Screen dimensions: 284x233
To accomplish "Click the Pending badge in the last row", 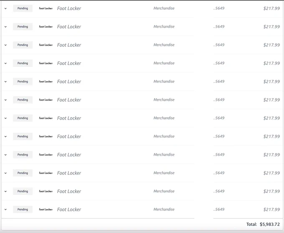I will point(23,210).
